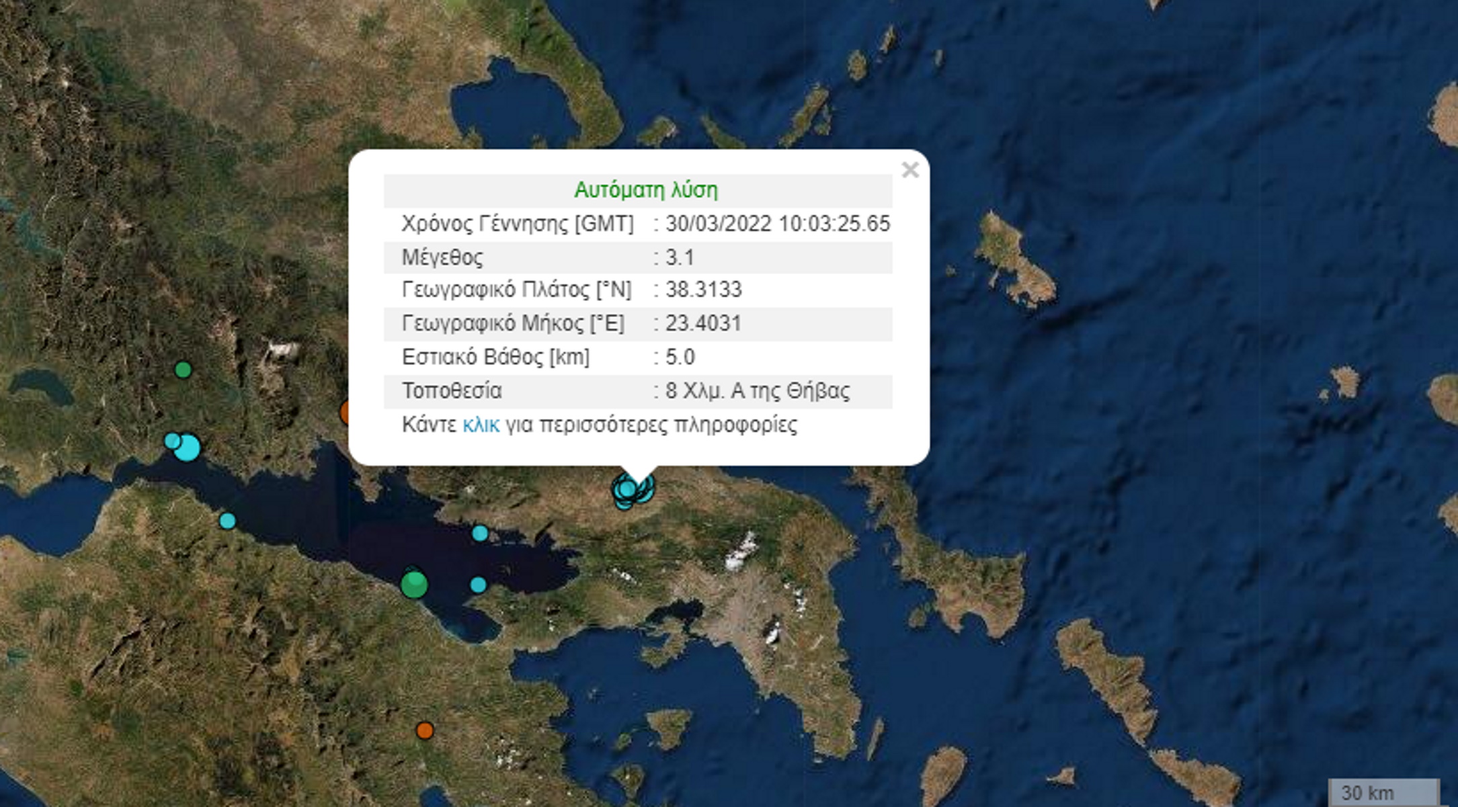Select the orange marker in the Peloponnese
Image resolution: width=1458 pixels, height=807 pixels.
pyautogui.click(x=424, y=730)
